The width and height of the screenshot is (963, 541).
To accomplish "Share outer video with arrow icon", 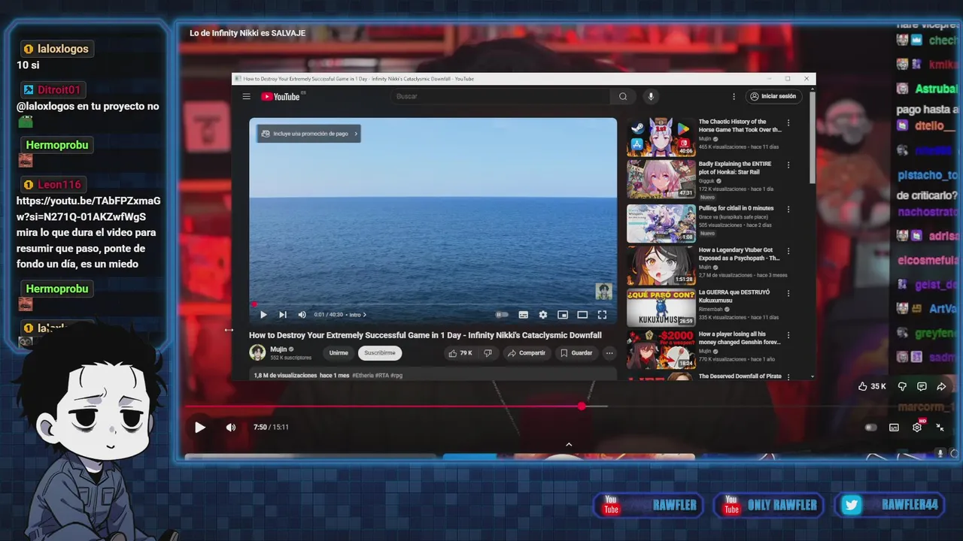I will point(941,386).
